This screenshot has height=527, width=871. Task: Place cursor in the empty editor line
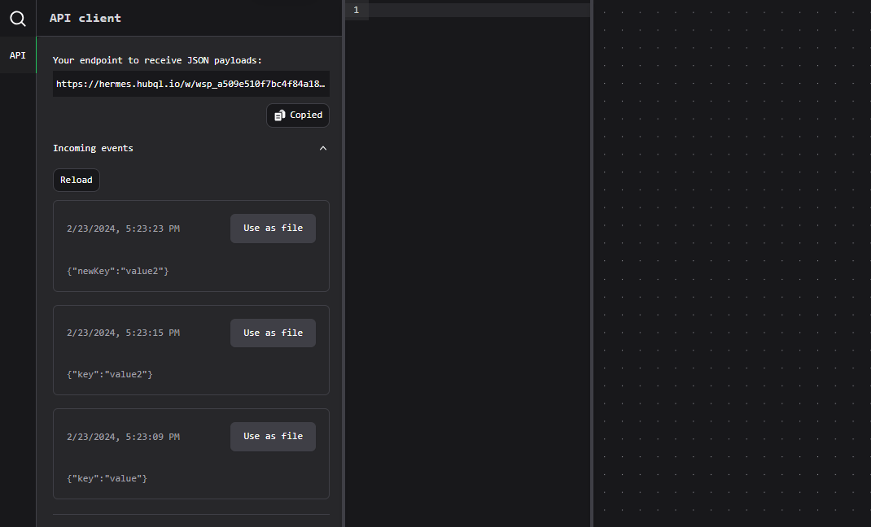pyautogui.click(x=472, y=9)
